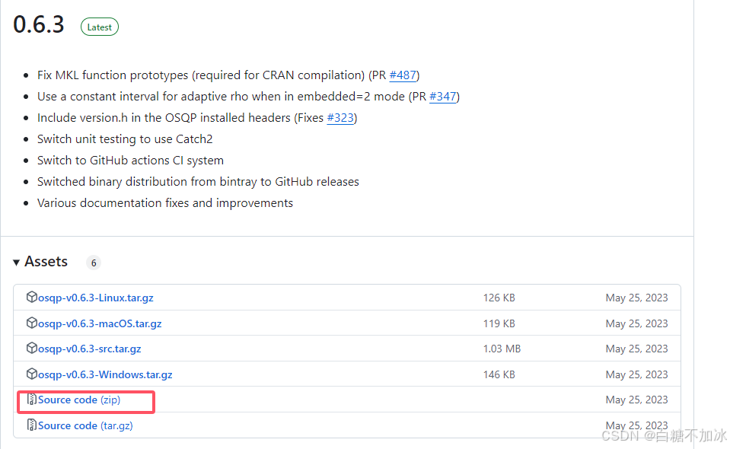
Task: Click the 0.6.3 release title
Action: (x=39, y=24)
